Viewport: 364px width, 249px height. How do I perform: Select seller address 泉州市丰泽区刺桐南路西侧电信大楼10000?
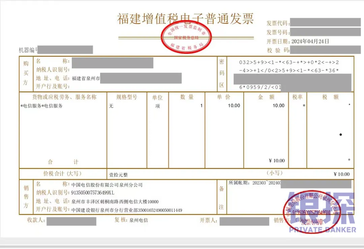click(115, 201)
